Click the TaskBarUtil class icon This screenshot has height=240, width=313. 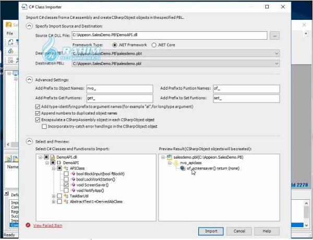point(66,196)
